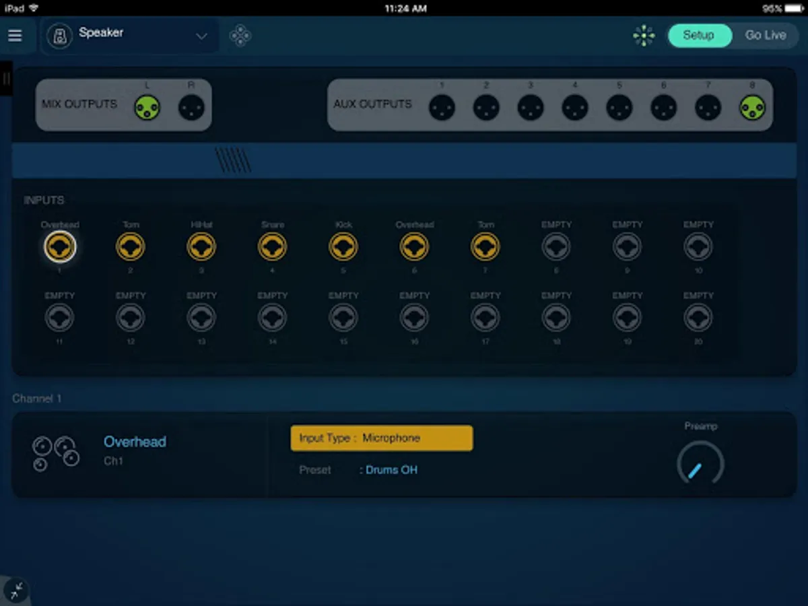Select Mix Output L connector
The height and width of the screenshot is (606, 808).
[x=147, y=108]
